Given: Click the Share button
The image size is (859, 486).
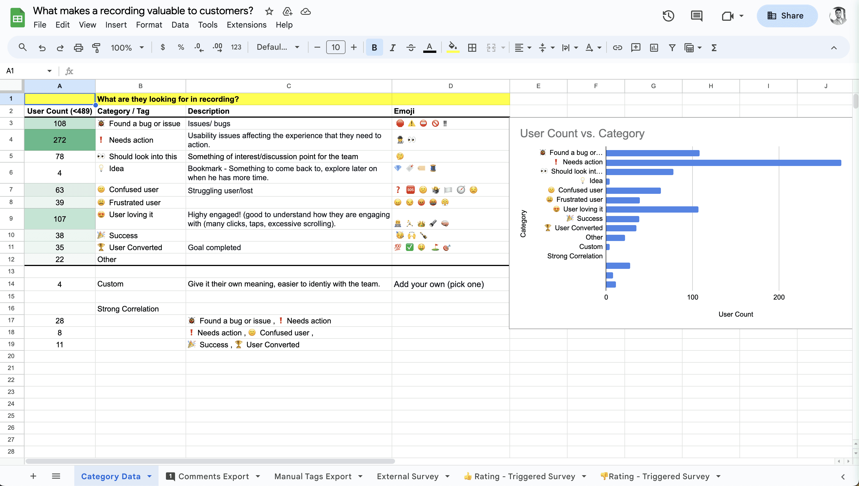Looking at the screenshot, I should click(787, 16).
